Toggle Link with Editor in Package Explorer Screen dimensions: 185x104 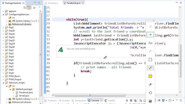click(x=29, y=8)
